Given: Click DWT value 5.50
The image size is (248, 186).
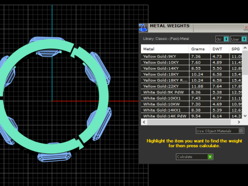Looking at the screenshot, I should 217,68.
